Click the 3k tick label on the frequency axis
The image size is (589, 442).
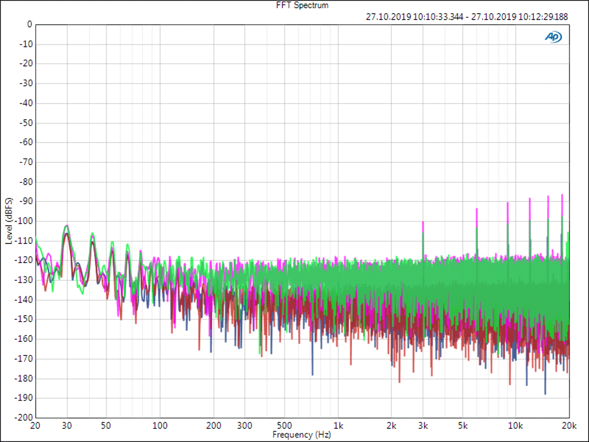tap(423, 426)
